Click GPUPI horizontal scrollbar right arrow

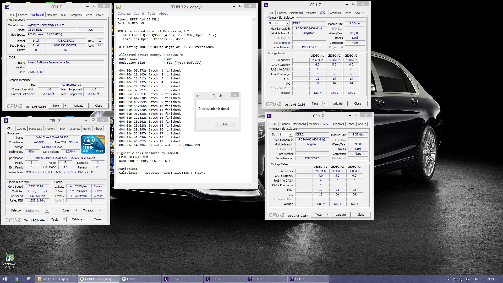pyautogui.click(x=249, y=185)
